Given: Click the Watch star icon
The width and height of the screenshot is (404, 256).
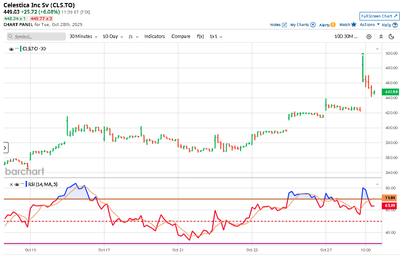Looking at the screenshot, I should point(354,25).
